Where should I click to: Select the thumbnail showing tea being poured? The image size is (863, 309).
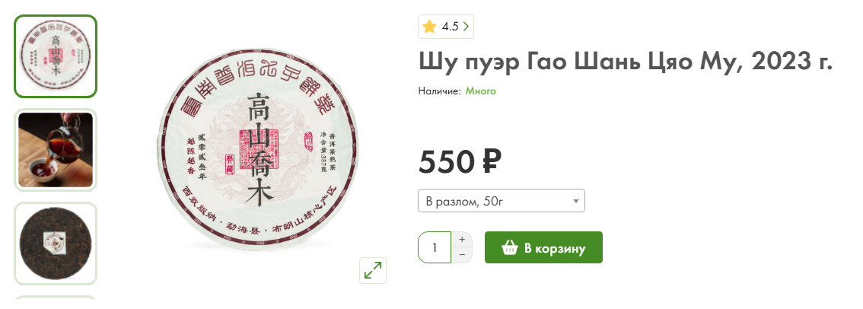[x=56, y=150]
